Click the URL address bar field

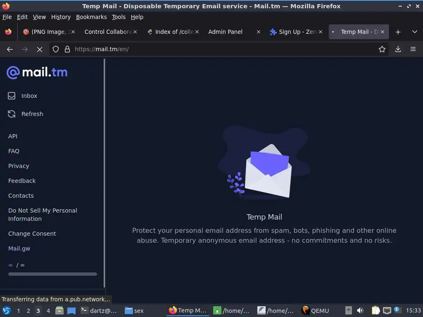pyautogui.click(x=219, y=50)
